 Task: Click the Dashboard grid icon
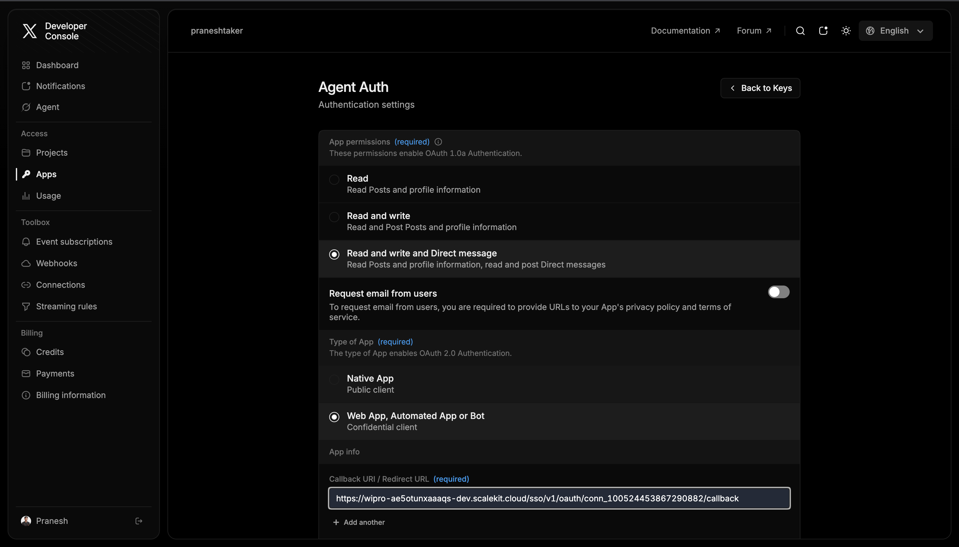coord(26,65)
